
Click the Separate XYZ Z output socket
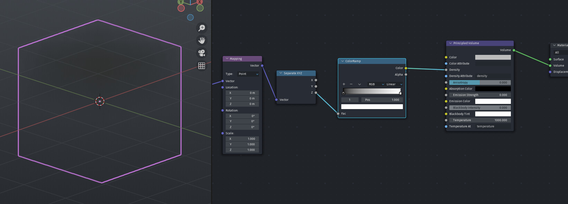316,93
